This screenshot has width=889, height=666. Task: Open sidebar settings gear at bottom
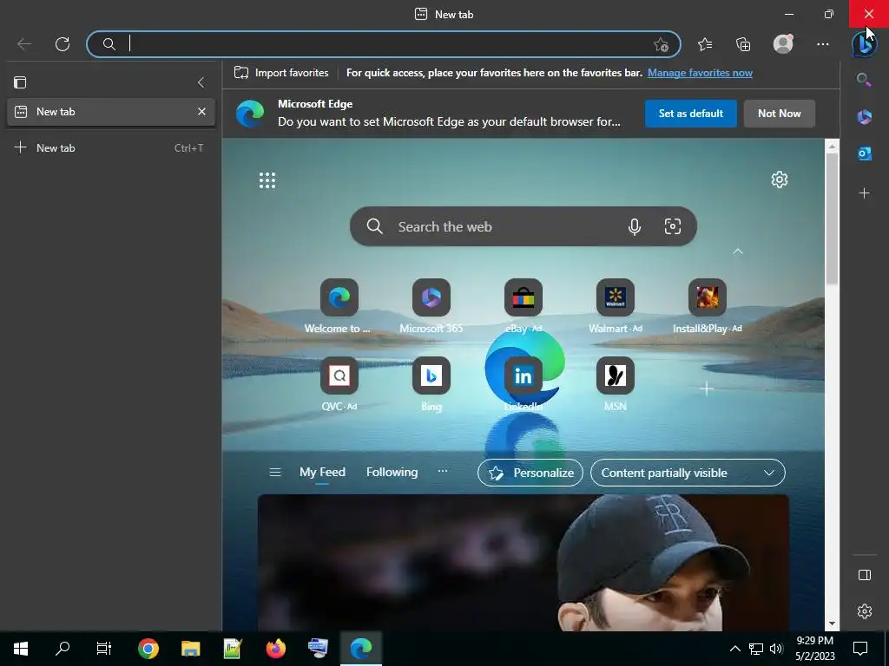coord(865,611)
